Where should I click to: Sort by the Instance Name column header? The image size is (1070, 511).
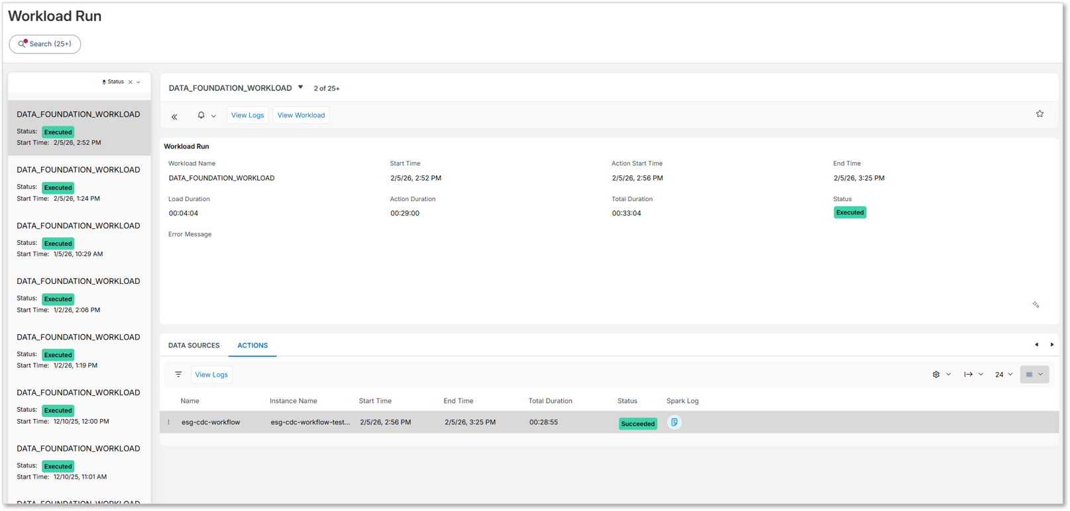293,401
